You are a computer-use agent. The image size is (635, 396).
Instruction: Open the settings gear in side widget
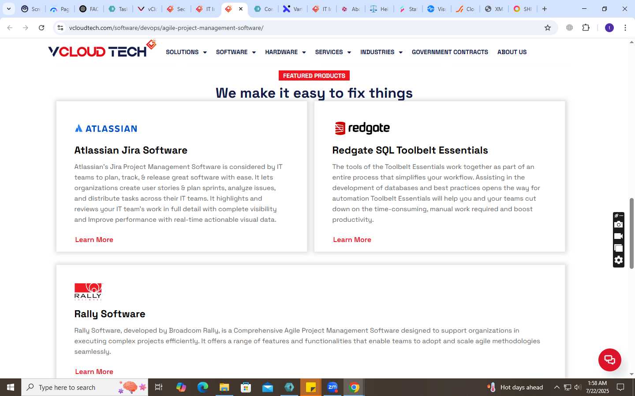click(x=618, y=260)
